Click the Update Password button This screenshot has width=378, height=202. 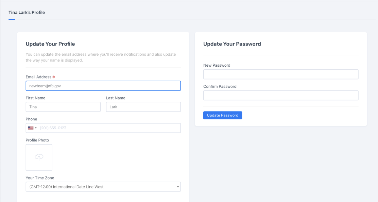pyautogui.click(x=223, y=115)
